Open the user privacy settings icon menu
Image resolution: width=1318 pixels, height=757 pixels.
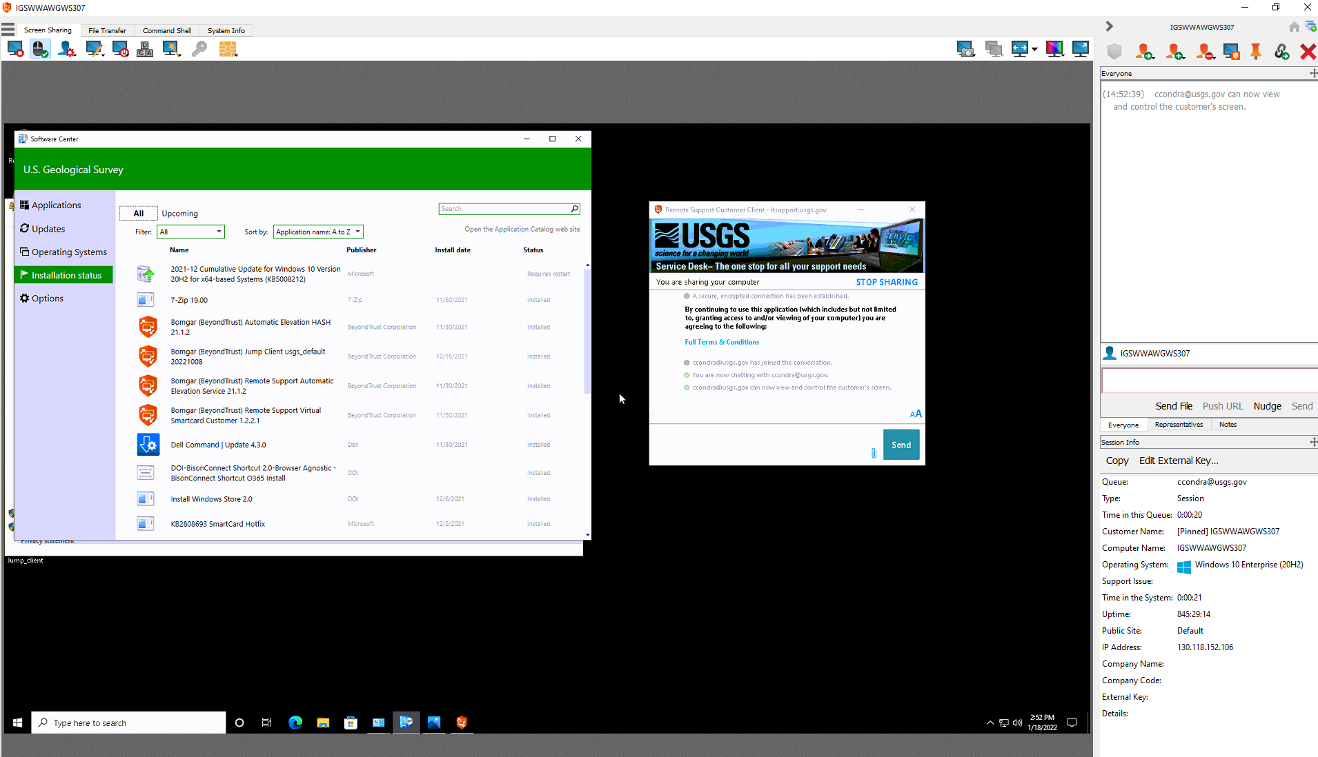[x=66, y=49]
